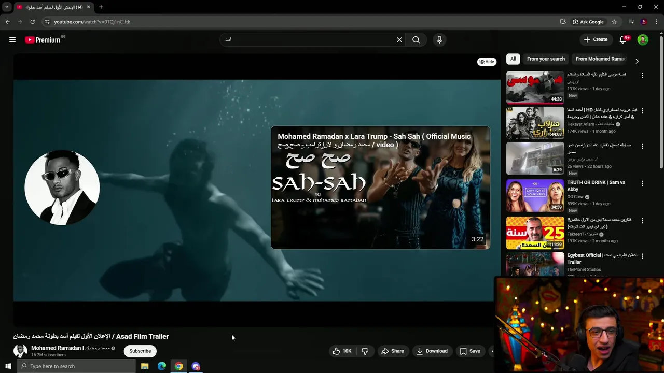The width and height of the screenshot is (664, 373).
Task: Open the 6:29 video thumbnail
Action: [x=535, y=159]
